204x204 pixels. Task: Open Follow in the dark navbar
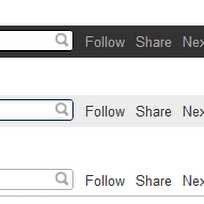(105, 42)
